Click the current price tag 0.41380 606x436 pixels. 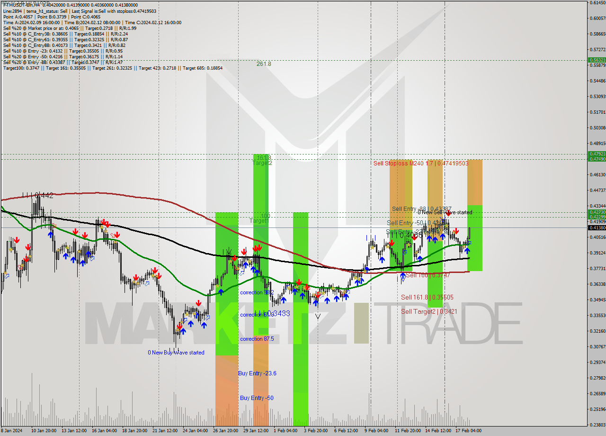pyautogui.click(x=597, y=228)
